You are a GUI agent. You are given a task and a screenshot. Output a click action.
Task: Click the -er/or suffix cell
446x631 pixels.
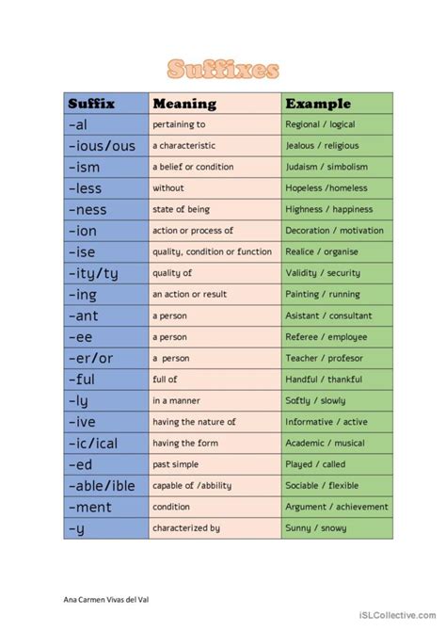(106, 358)
